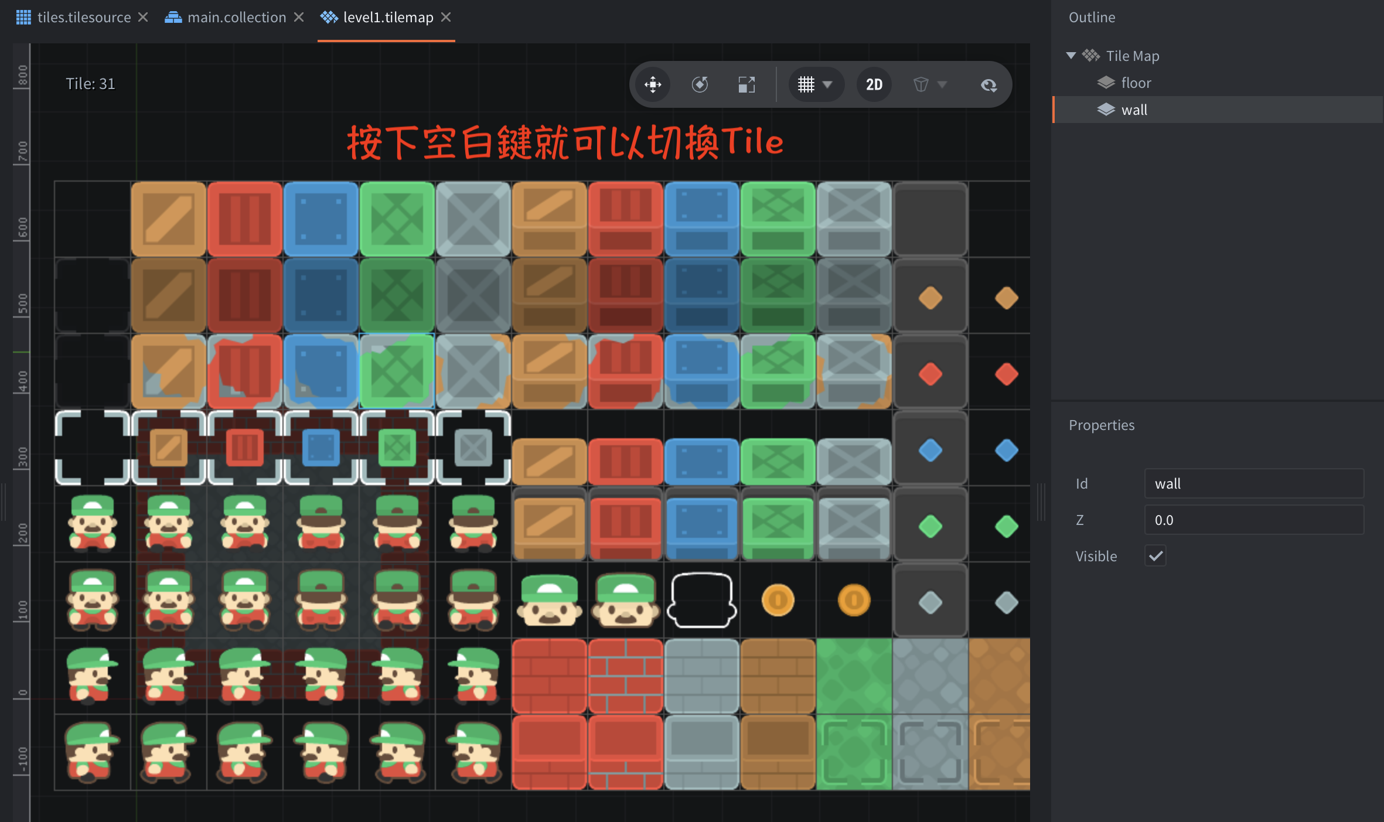Toggle the Visible checkbox for wall layer
The image size is (1384, 822).
[x=1155, y=556]
